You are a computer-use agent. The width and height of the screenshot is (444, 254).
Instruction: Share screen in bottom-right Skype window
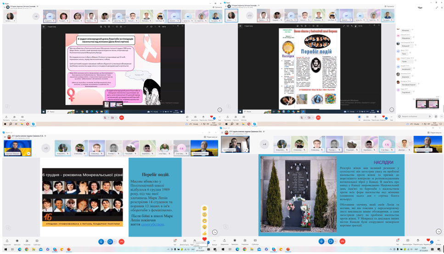point(407,241)
